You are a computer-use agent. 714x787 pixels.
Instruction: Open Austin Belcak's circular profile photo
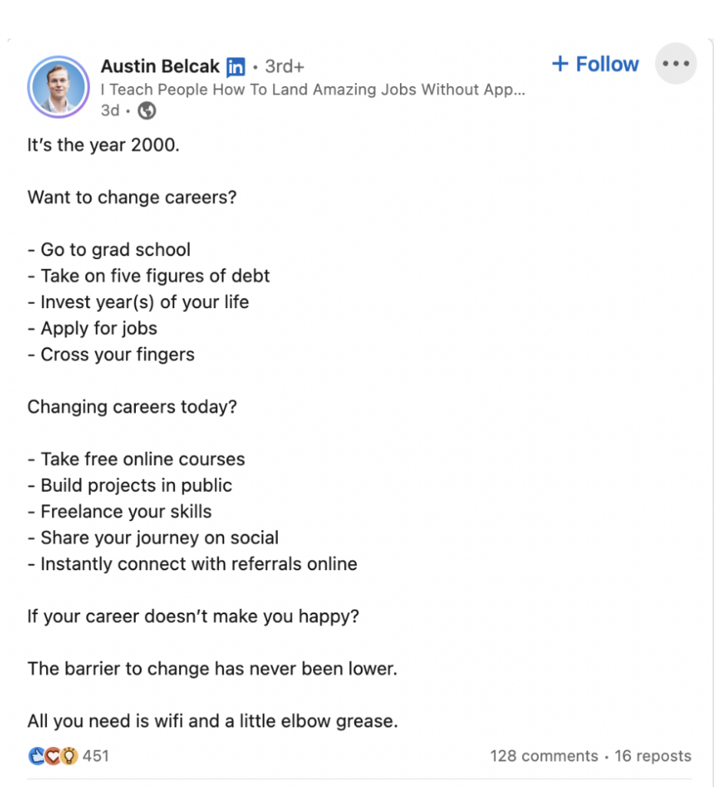59,87
